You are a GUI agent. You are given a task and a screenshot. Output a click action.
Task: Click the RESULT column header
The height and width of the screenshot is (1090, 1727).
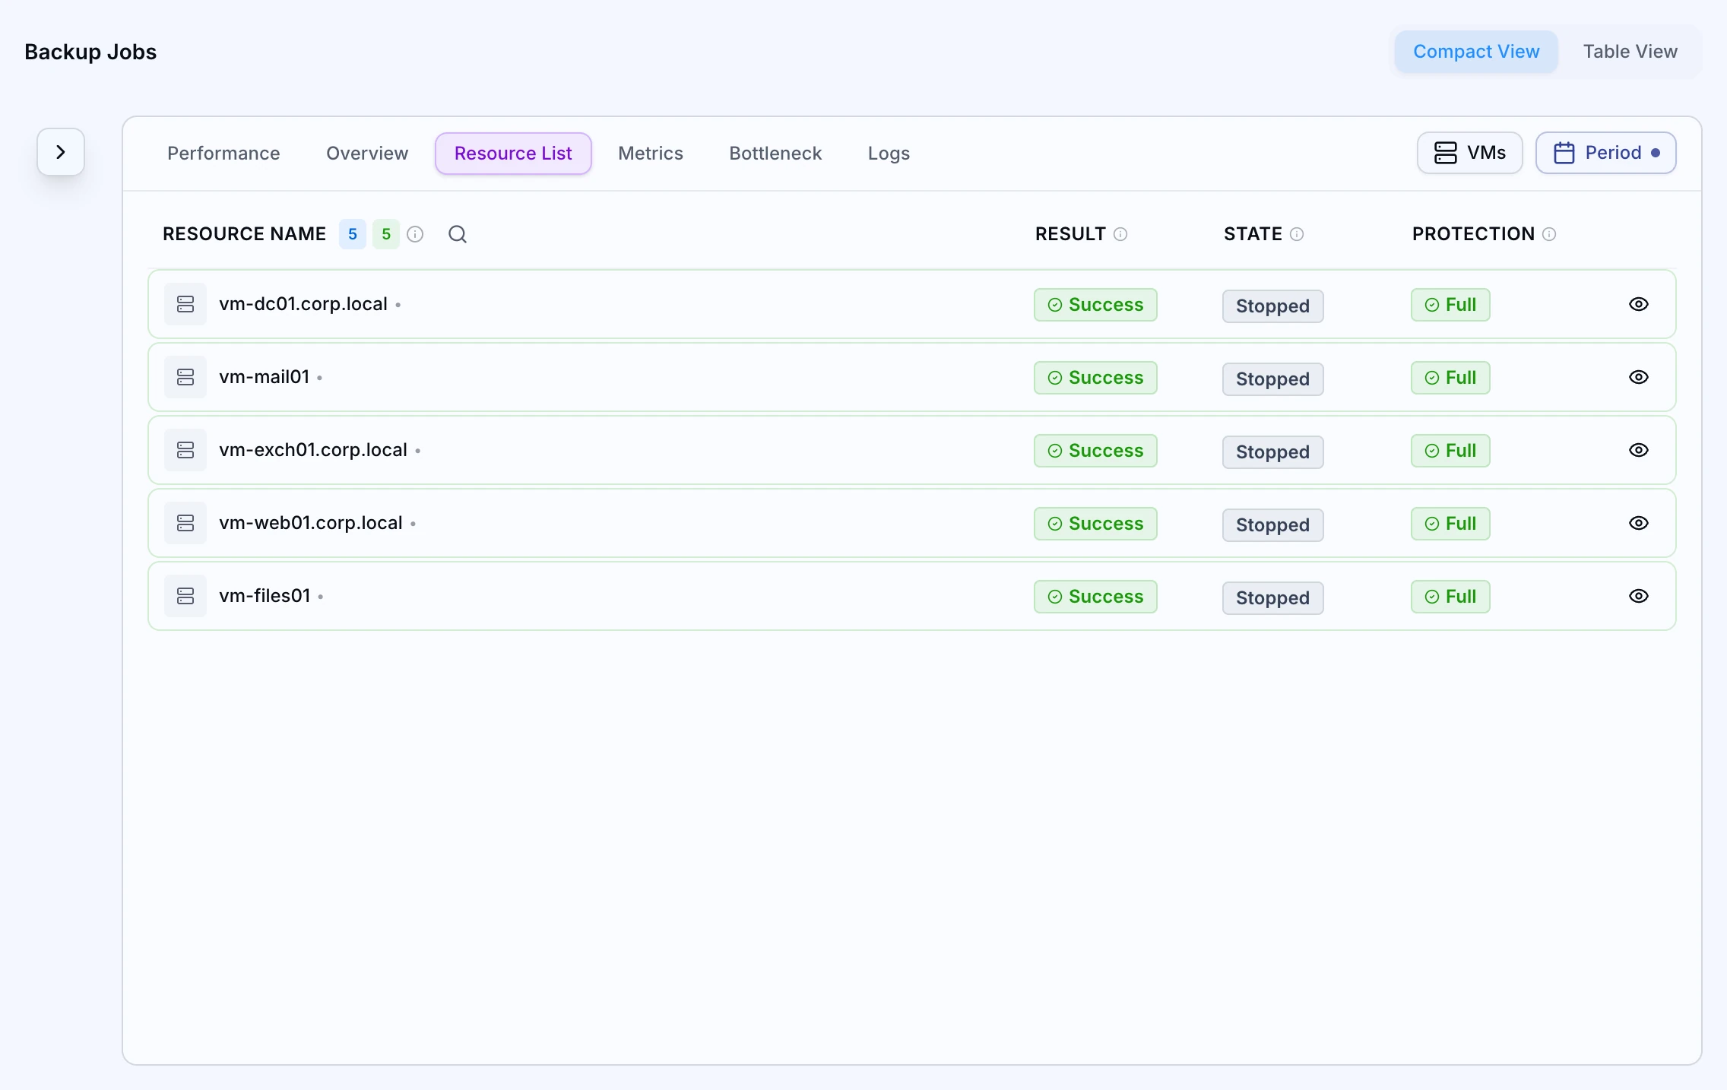point(1070,234)
